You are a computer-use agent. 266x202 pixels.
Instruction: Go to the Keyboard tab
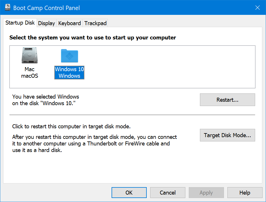[x=70, y=23]
